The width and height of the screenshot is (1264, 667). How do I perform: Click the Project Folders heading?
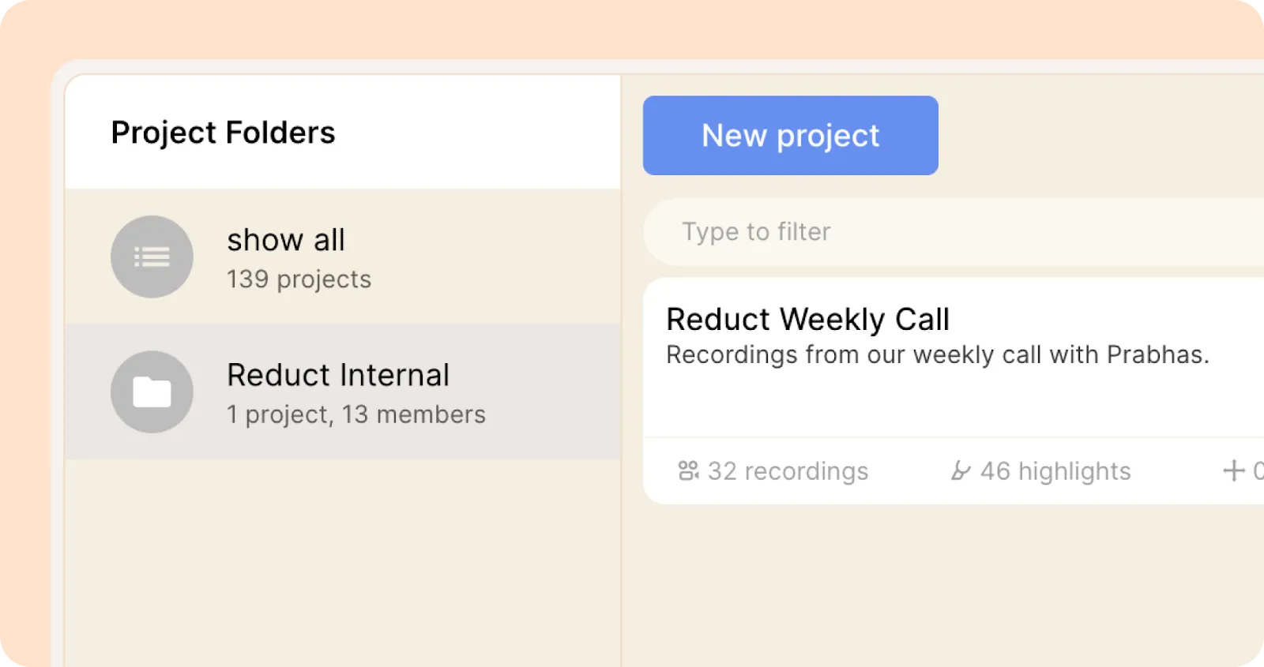tap(223, 133)
